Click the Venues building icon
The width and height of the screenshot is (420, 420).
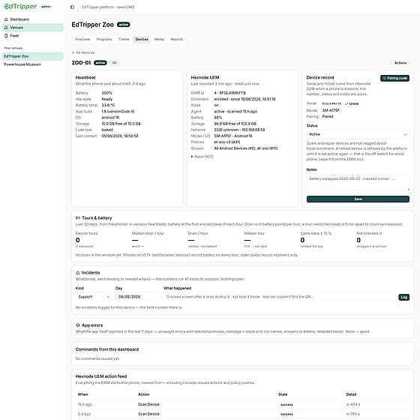tap(6, 27)
